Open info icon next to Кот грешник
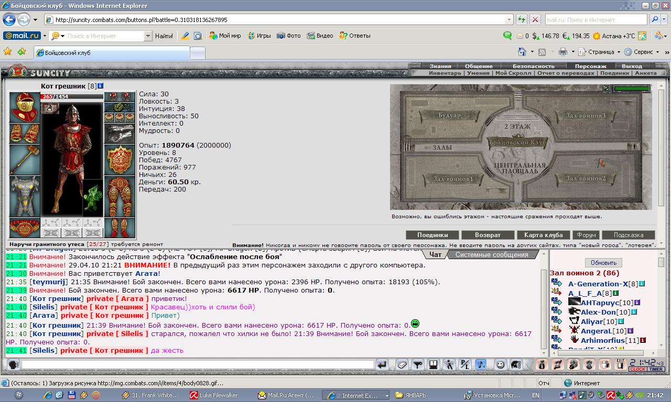Image resolution: width=671 pixels, height=402 pixels. (x=101, y=86)
